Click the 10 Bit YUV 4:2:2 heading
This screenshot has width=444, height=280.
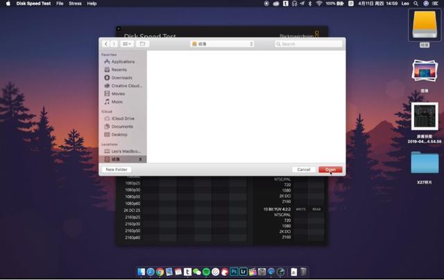coord(277,209)
